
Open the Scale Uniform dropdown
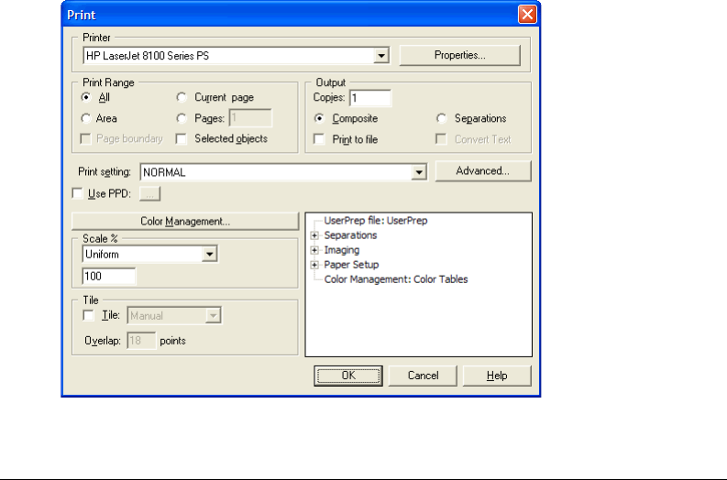pos(210,255)
